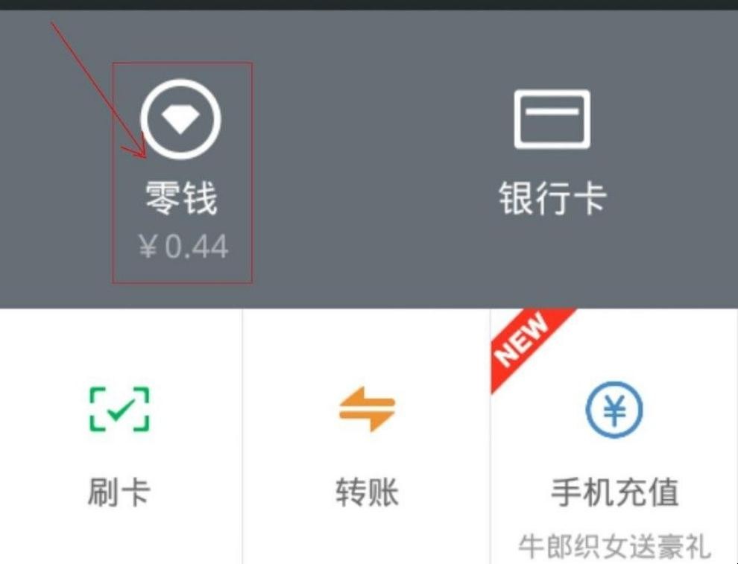The height and width of the screenshot is (564, 738).
Task: Open the 零钱 diamond icon
Action: [x=180, y=119]
